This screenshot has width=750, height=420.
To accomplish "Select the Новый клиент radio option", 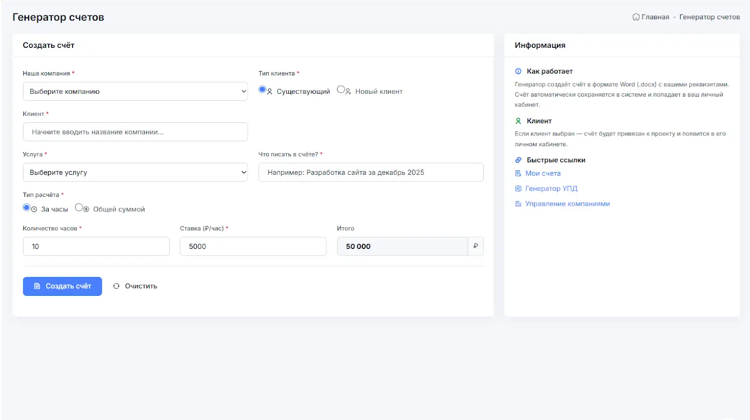I will click(x=341, y=90).
